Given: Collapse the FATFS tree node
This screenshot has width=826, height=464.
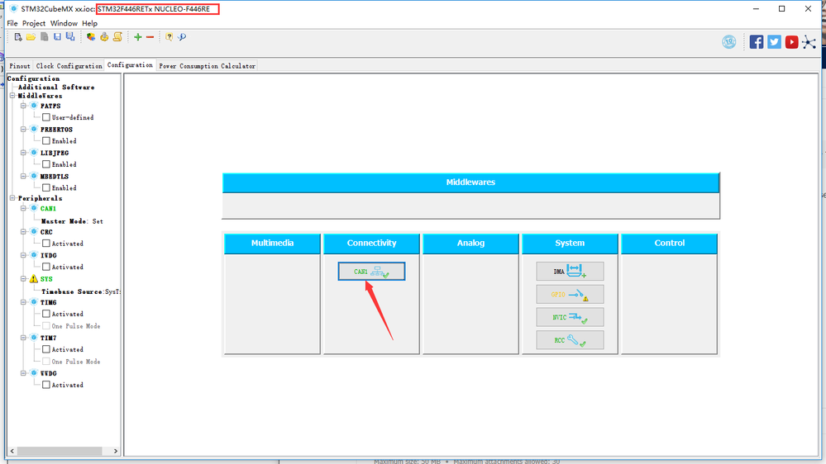Looking at the screenshot, I should click(23, 106).
